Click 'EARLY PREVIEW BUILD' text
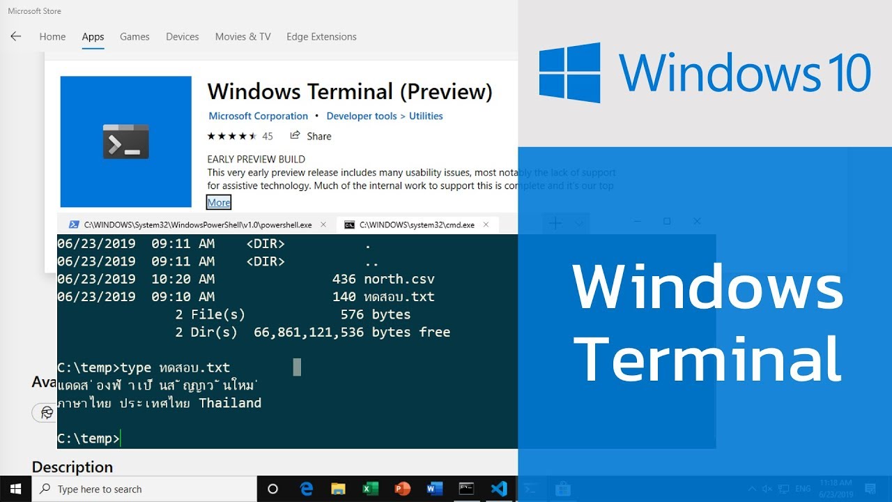Screen dimensions: 892x502 (256, 159)
